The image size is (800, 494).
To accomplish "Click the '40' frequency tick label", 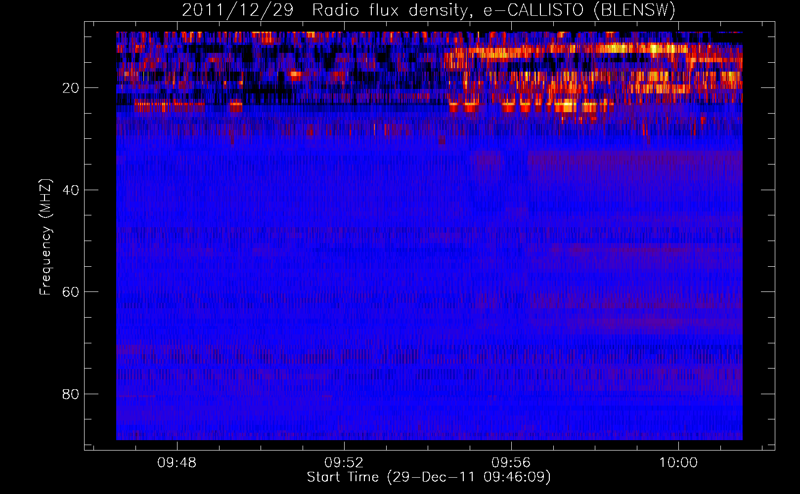I will tap(71, 190).
